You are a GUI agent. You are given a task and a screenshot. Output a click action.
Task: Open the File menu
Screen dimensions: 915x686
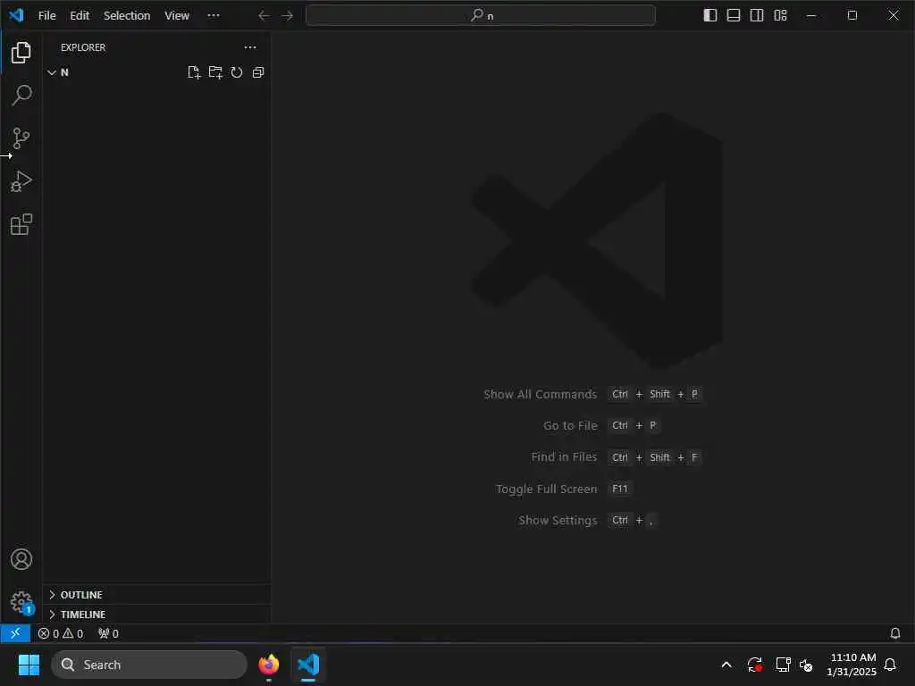[x=46, y=16]
